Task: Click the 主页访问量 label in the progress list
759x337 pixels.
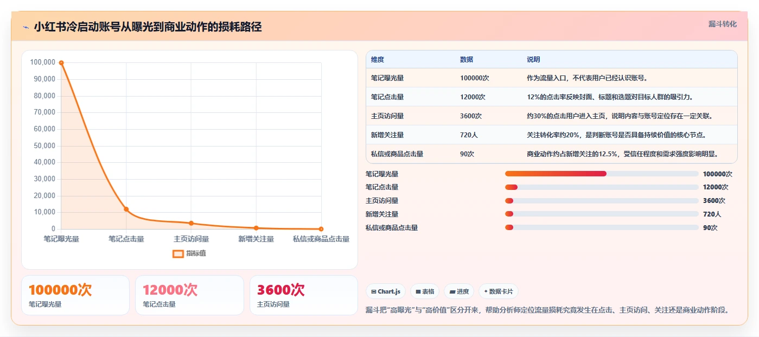Action: (382, 201)
